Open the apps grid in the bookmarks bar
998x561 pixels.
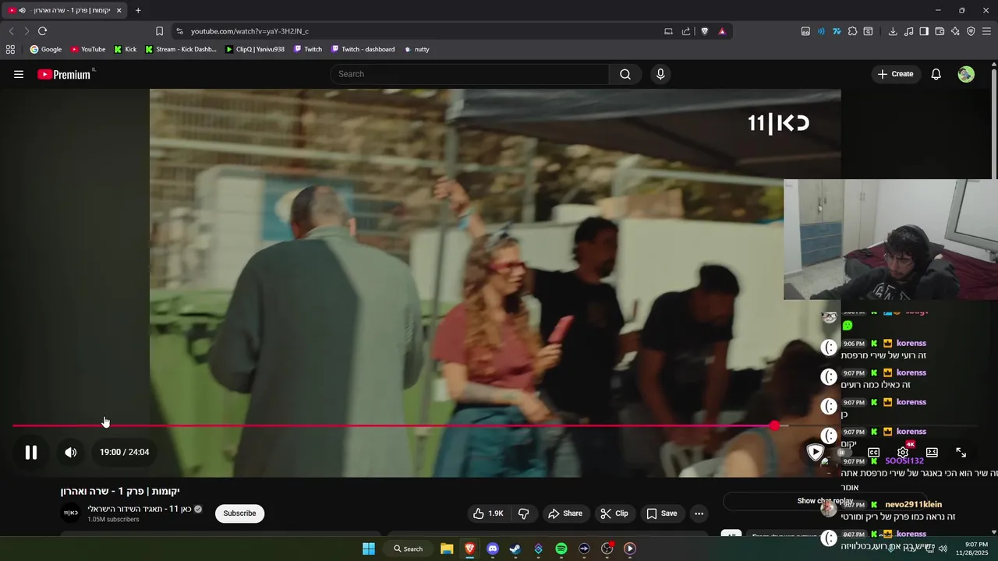click(10, 49)
